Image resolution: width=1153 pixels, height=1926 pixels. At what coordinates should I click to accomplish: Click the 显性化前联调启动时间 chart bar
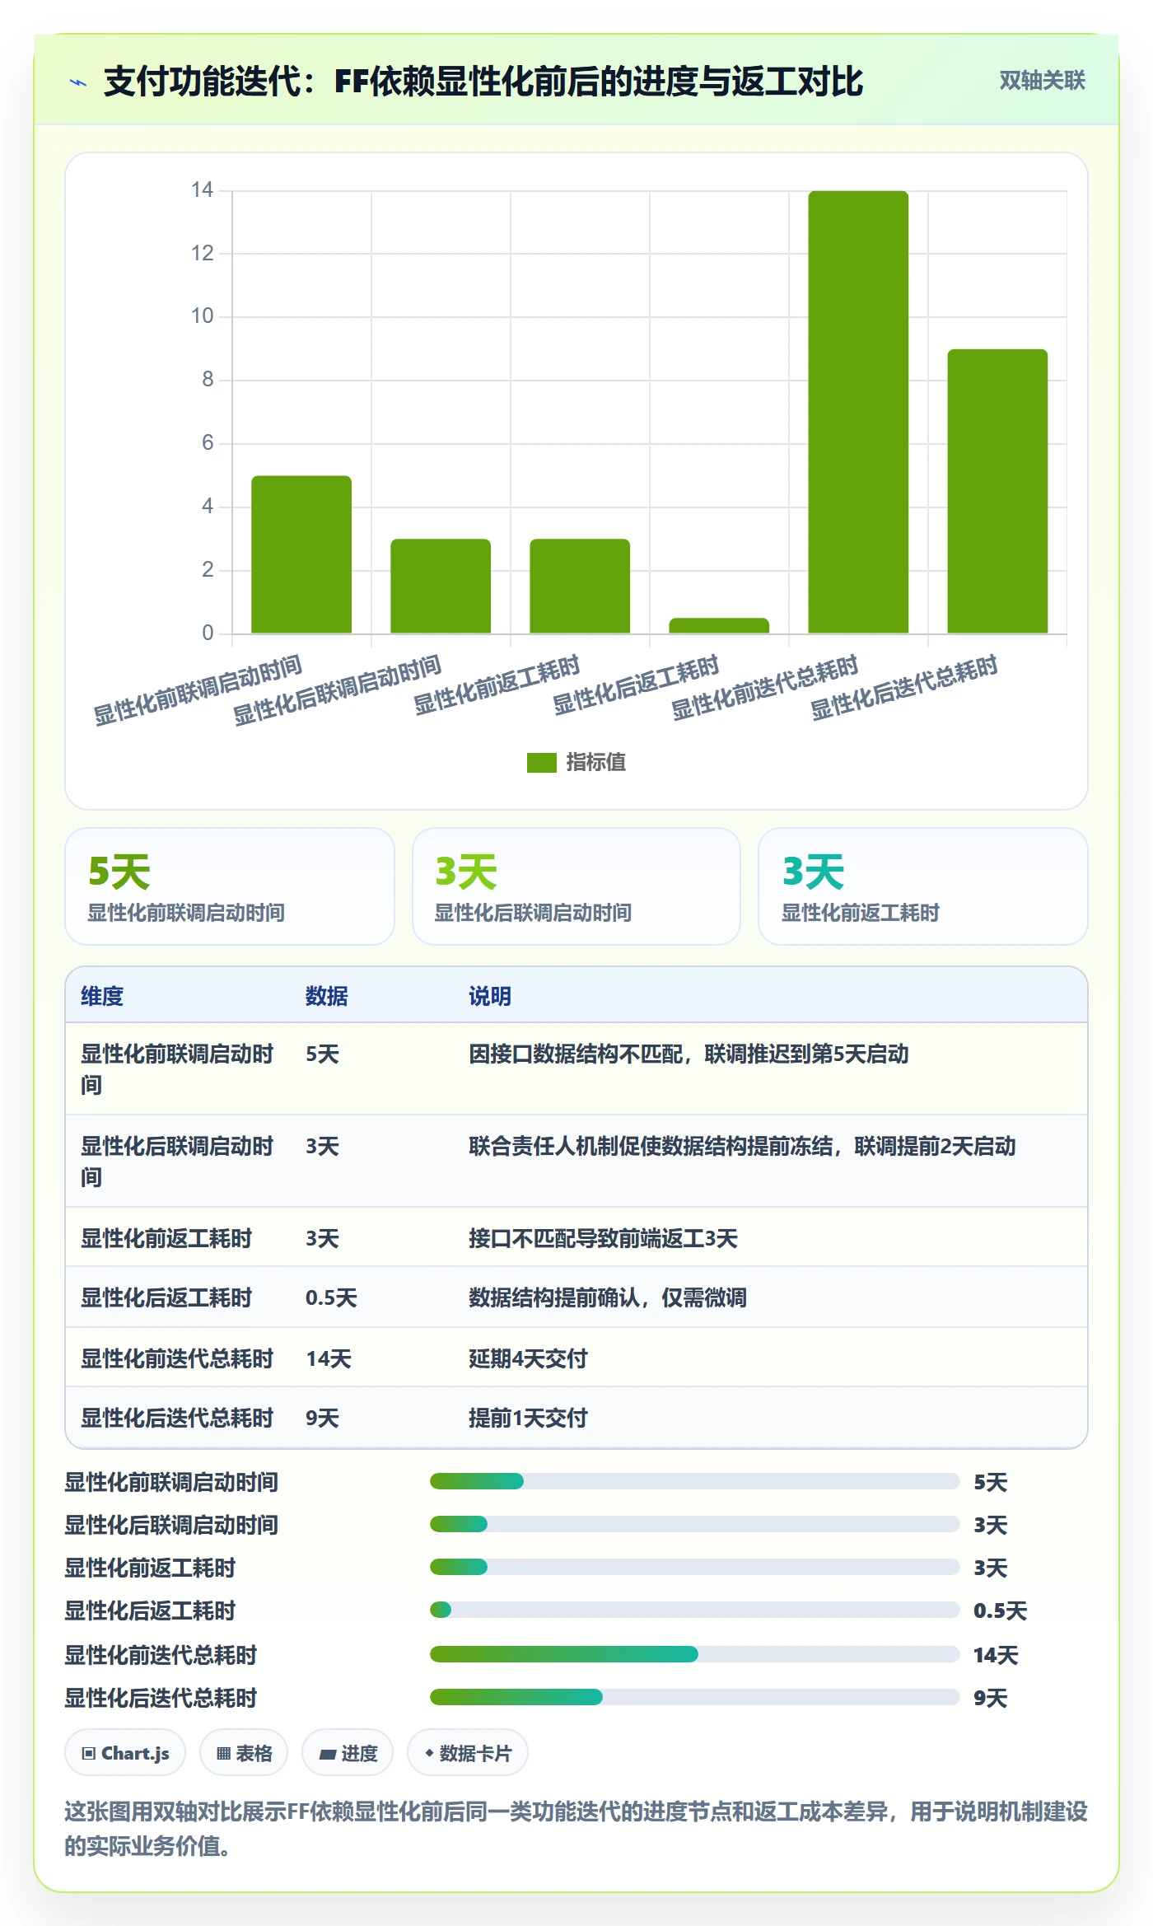(301, 554)
